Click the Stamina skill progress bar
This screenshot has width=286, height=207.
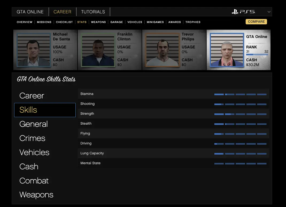(240, 94)
